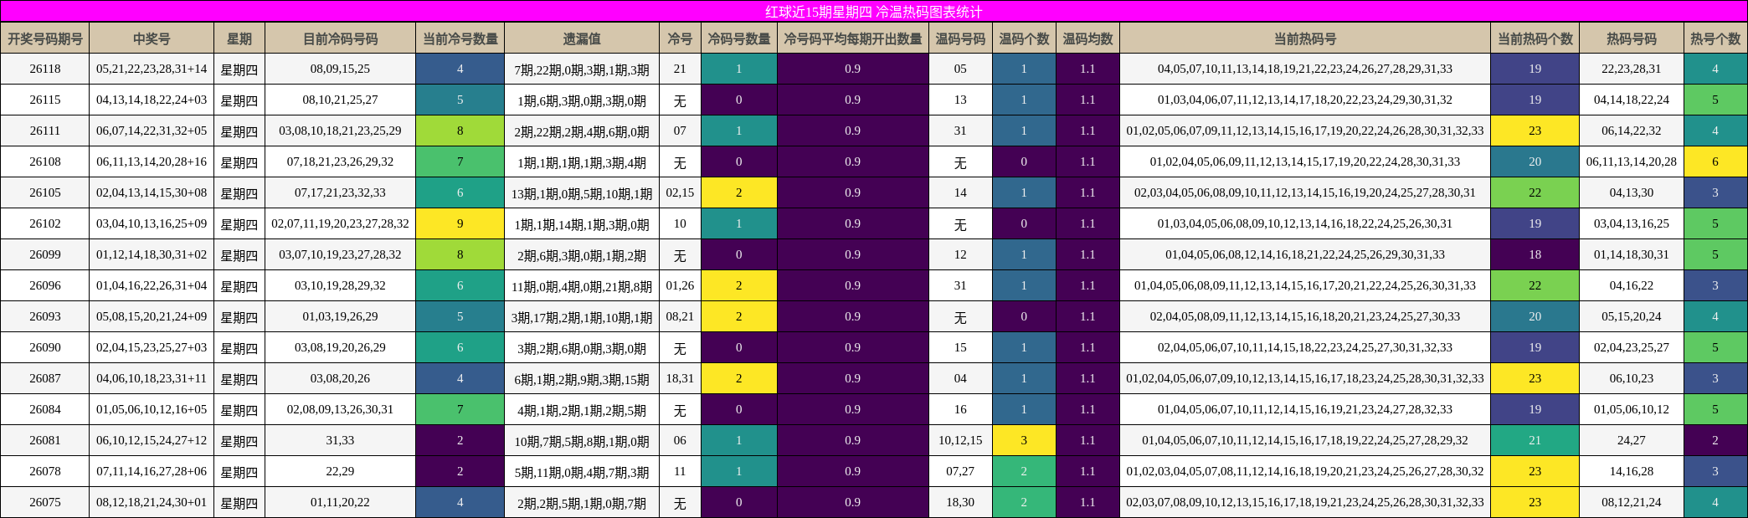Click the 遗漏值 column header
The image size is (1748, 518).
click(x=582, y=38)
